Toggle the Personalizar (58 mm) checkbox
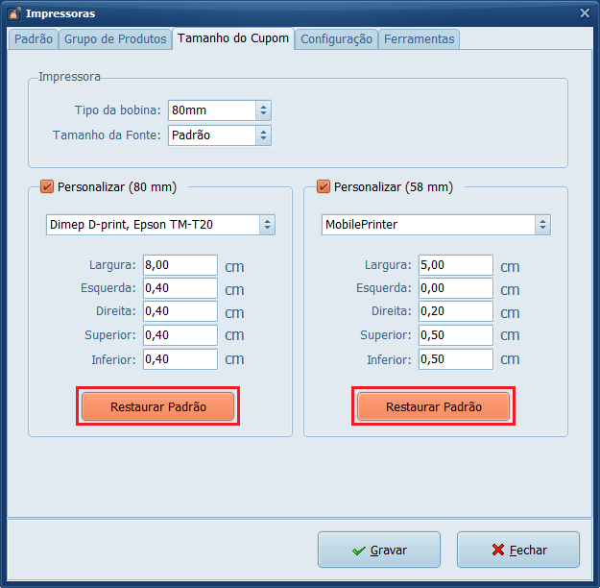The height and width of the screenshot is (588, 600). (323, 187)
